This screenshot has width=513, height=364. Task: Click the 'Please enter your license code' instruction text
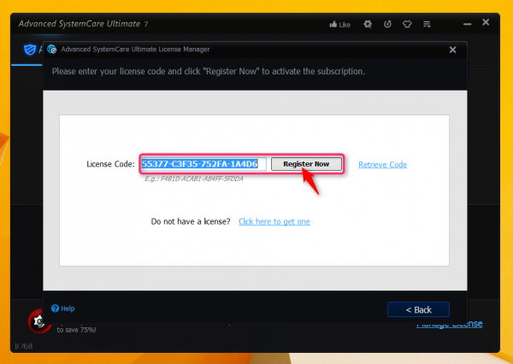(x=209, y=71)
